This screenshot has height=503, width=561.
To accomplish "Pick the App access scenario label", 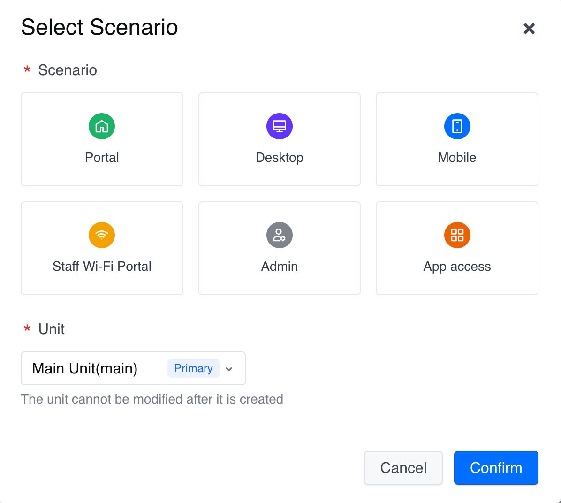I will [x=457, y=267].
